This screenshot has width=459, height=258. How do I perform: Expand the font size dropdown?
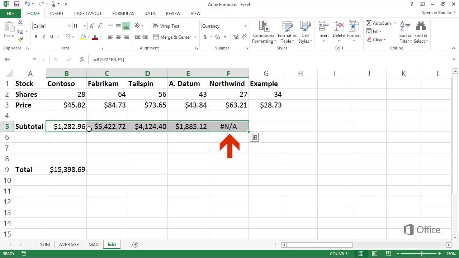tap(85, 26)
